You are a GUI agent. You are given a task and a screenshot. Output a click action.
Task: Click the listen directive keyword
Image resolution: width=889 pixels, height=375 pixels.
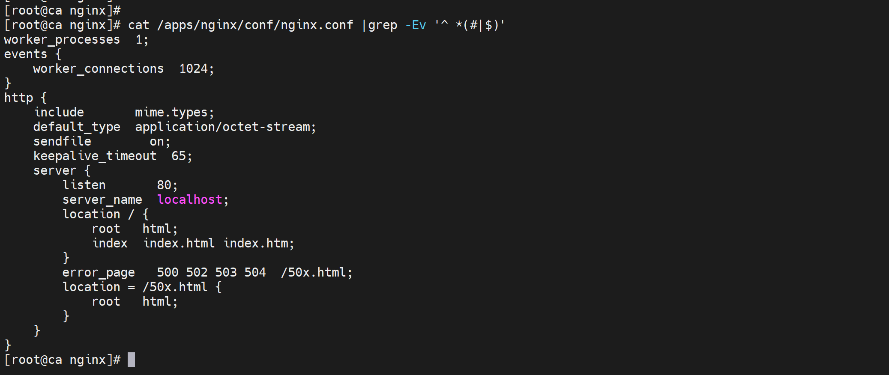point(84,185)
